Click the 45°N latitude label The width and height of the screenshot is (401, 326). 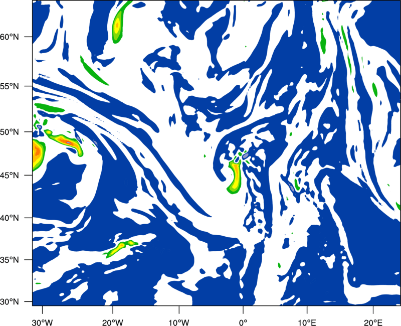click(x=10, y=175)
